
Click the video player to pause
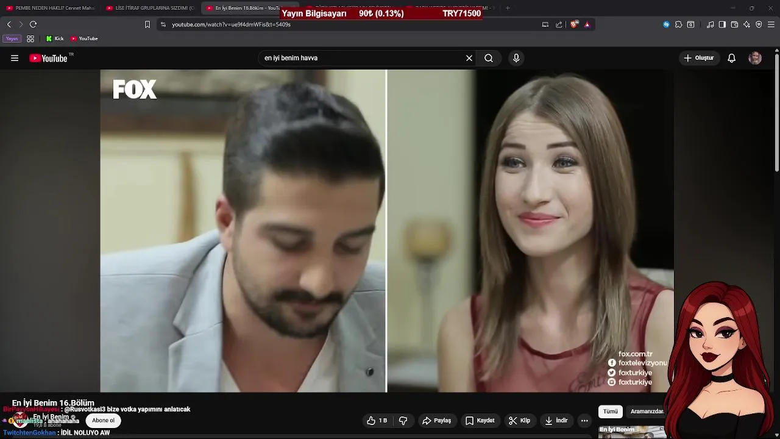tap(387, 230)
